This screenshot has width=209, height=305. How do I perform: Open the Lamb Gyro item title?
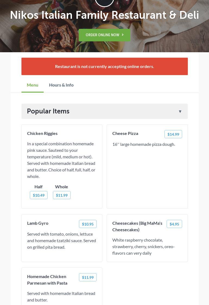[x=38, y=223]
